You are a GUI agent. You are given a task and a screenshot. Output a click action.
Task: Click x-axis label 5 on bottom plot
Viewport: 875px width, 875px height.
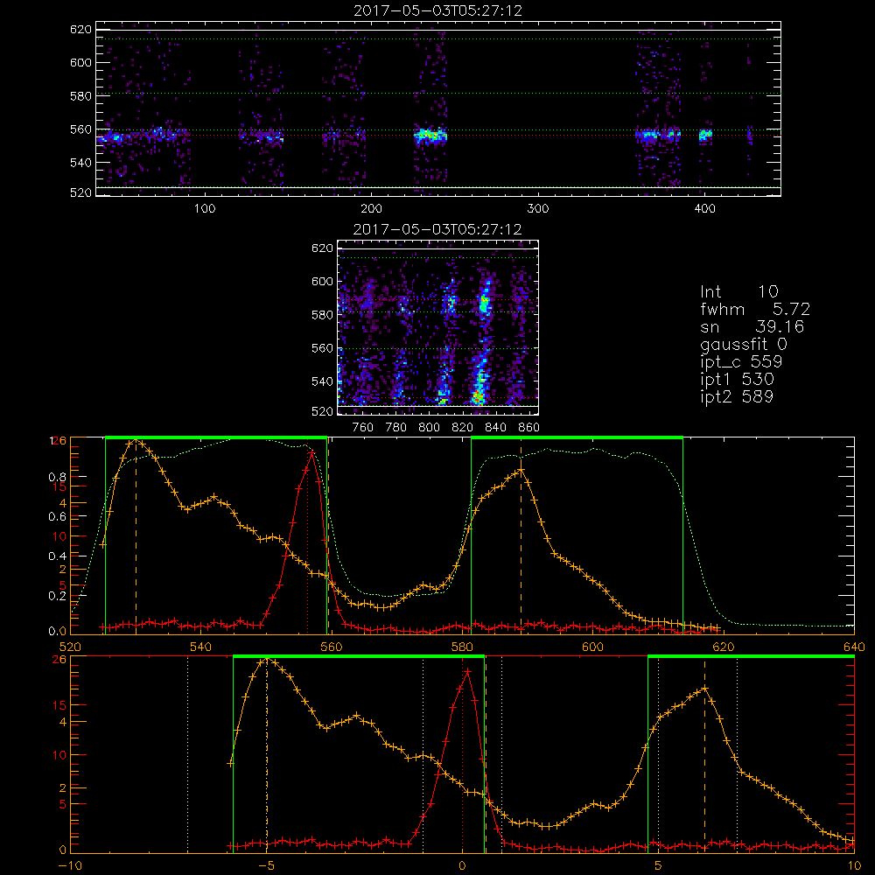658,866
